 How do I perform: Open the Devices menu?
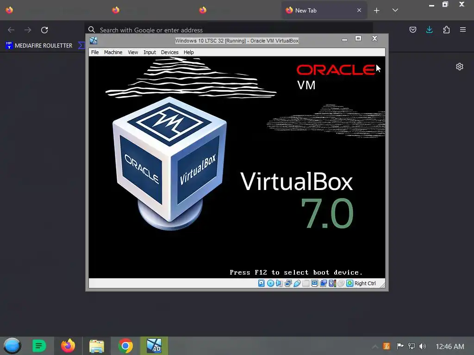[x=169, y=52]
